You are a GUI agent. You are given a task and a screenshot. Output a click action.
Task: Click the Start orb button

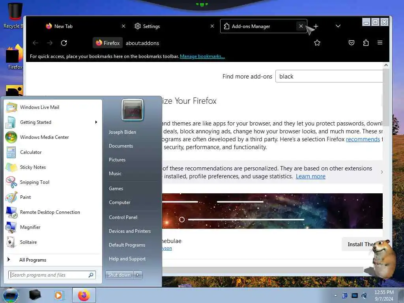[11, 295]
